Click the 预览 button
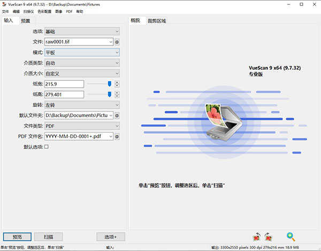321x251 pixels. click(x=17, y=237)
